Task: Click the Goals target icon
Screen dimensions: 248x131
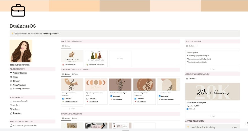Action: click(x=11, y=77)
